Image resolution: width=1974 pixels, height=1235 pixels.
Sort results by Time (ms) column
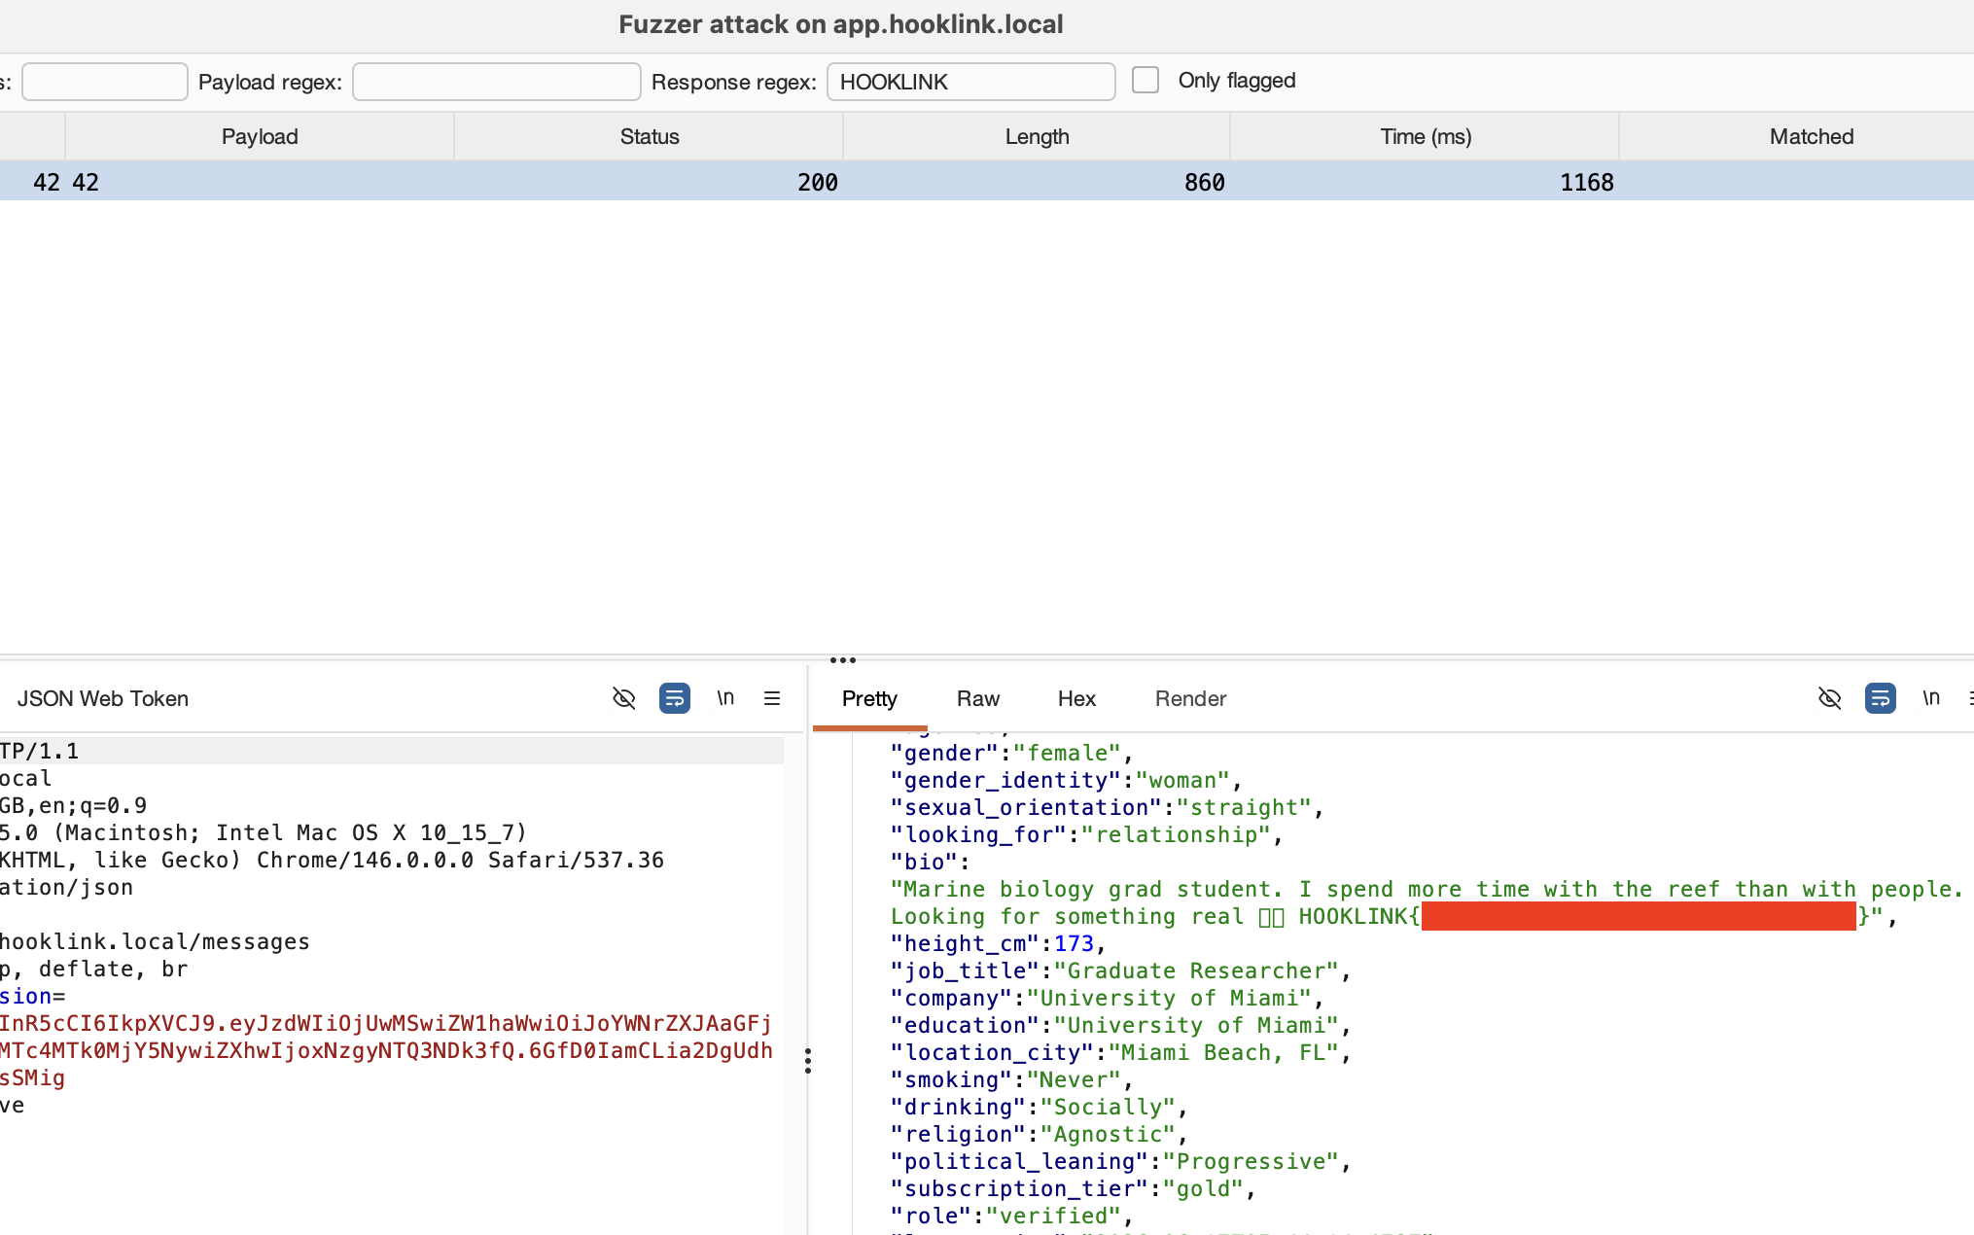(1426, 136)
